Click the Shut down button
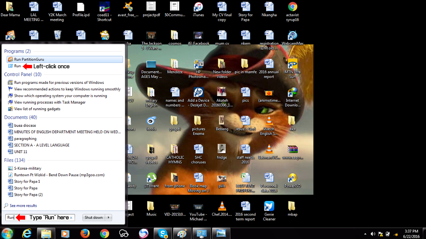Screen dimensions: 426x239 point(93,218)
